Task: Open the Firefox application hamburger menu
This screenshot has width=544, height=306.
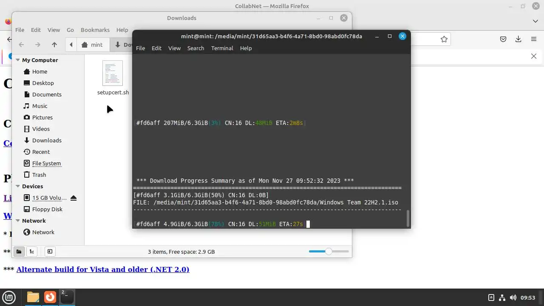Action: point(534,39)
